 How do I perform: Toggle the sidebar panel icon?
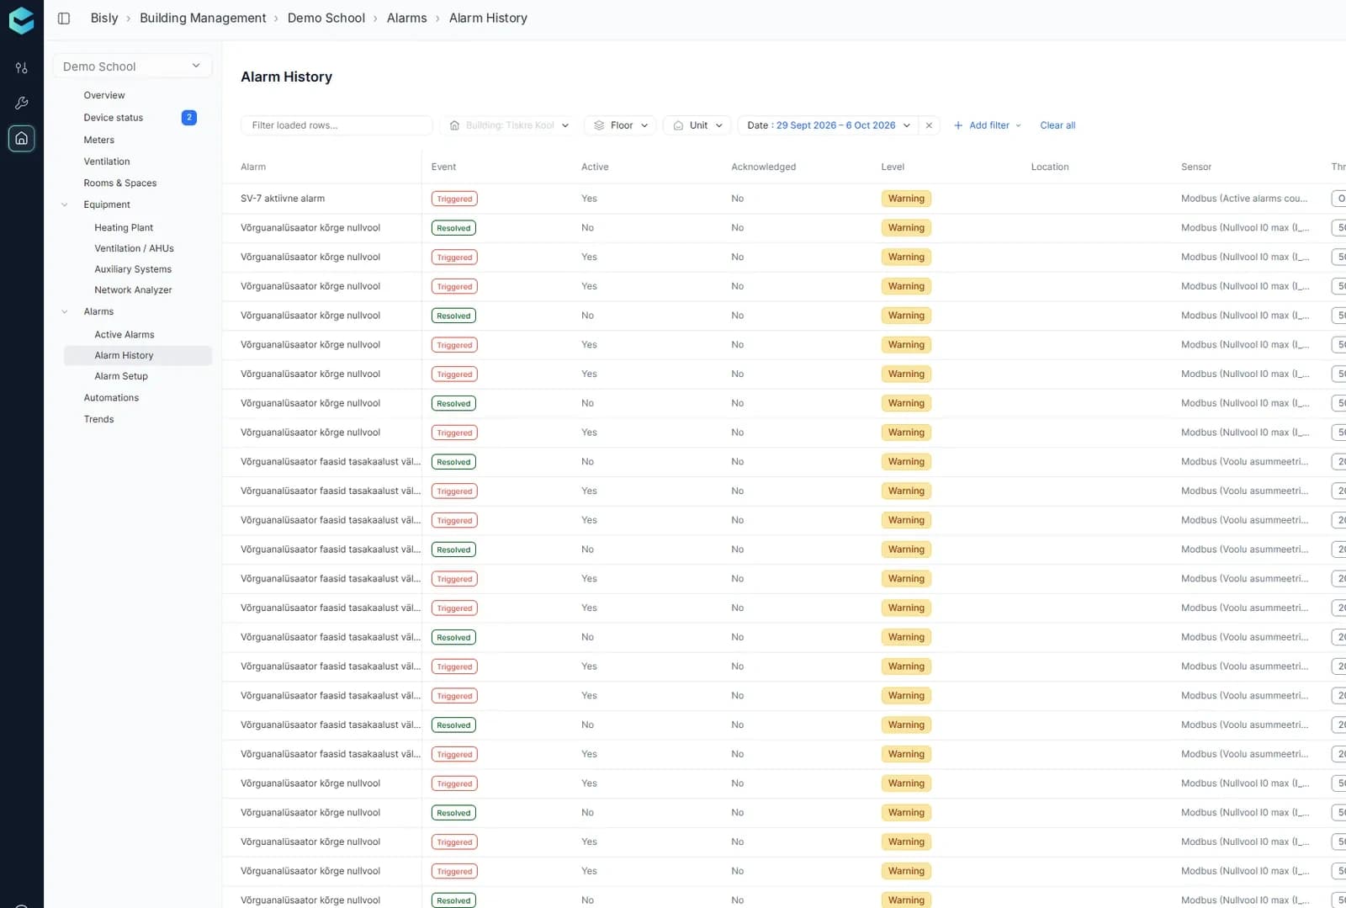pos(64,19)
